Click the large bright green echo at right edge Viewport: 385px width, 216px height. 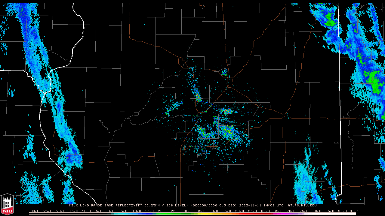tap(372, 80)
